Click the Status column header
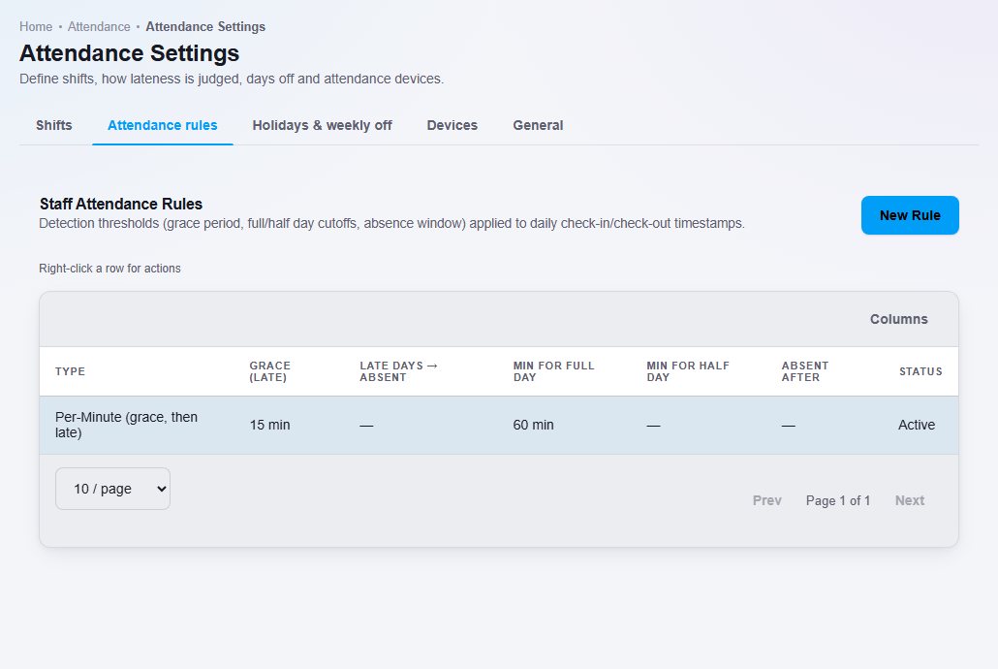The height and width of the screenshot is (669, 998). (x=920, y=371)
